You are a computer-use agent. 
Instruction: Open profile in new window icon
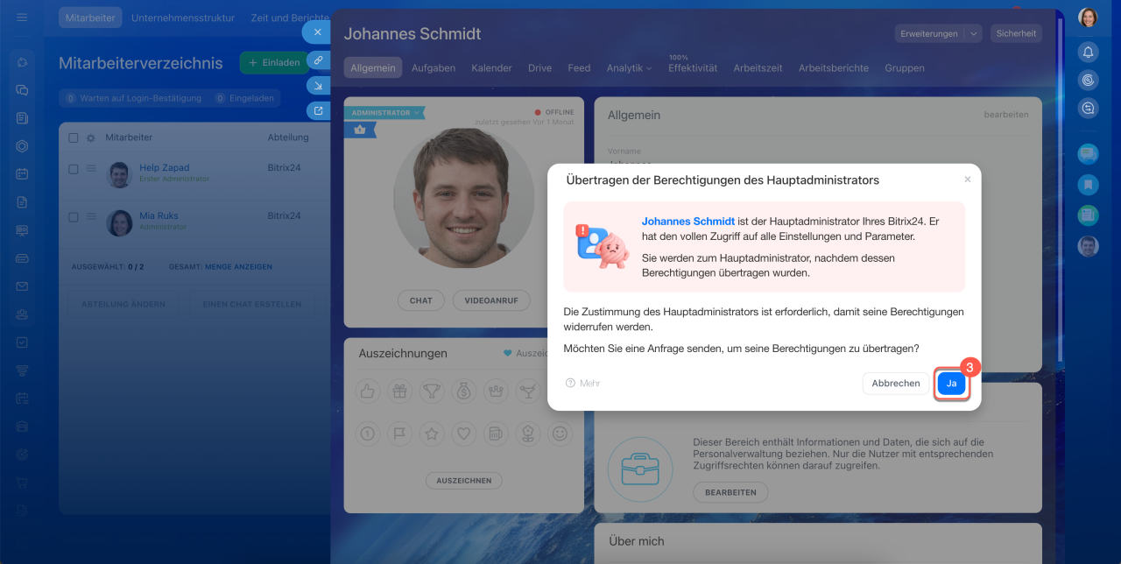(318, 111)
